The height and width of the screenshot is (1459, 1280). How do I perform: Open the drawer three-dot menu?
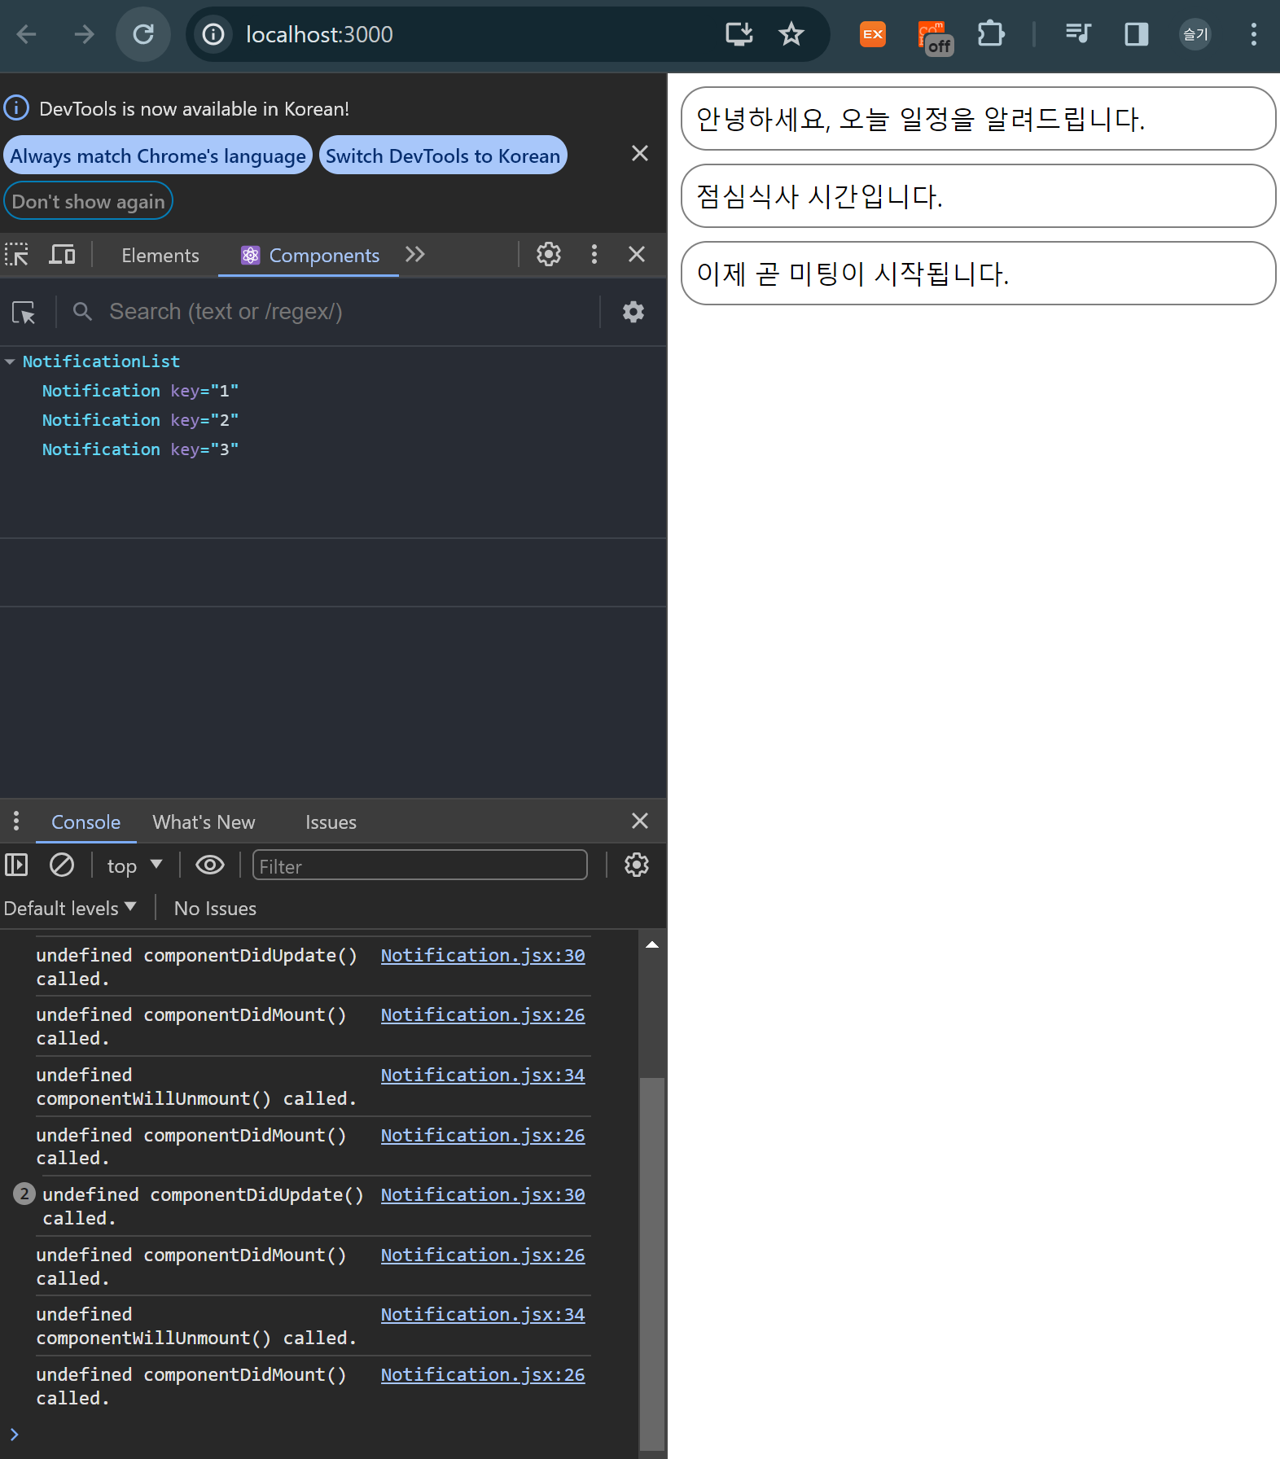point(16,821)
